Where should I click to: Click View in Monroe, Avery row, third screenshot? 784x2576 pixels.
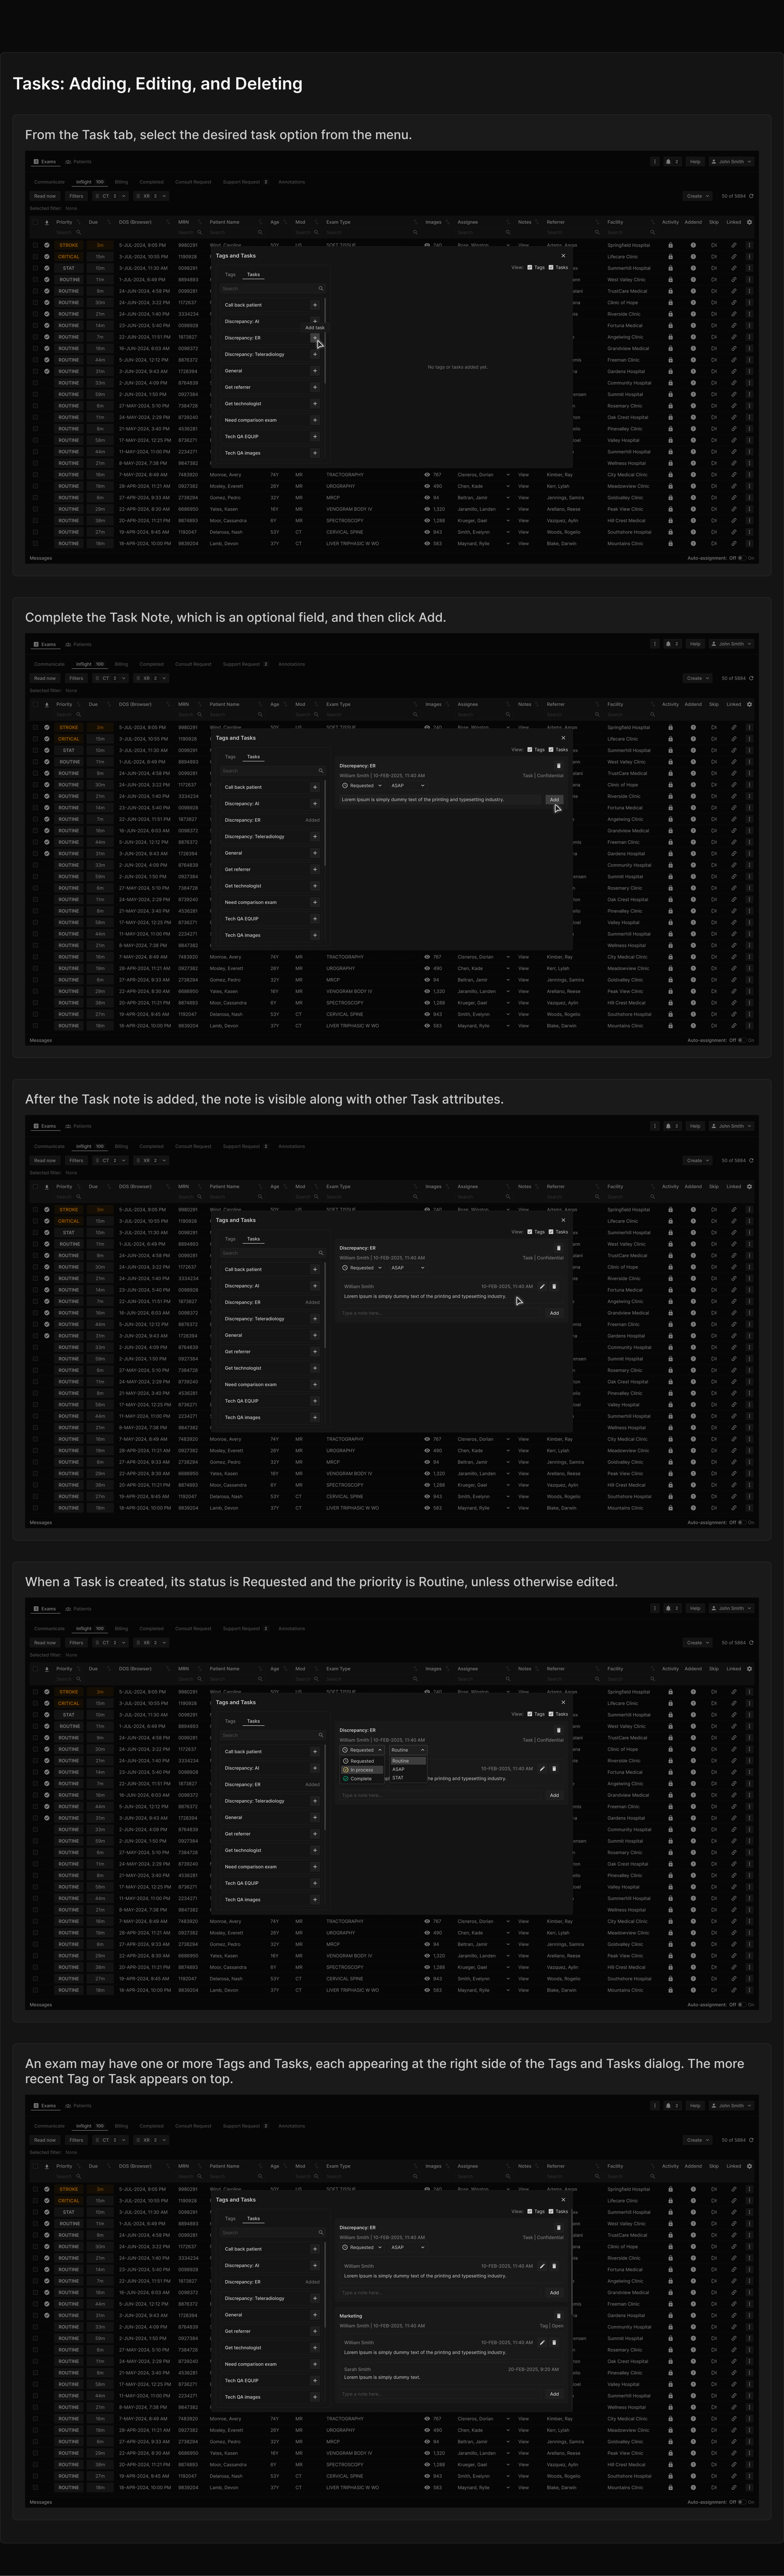pos(523,1439)
